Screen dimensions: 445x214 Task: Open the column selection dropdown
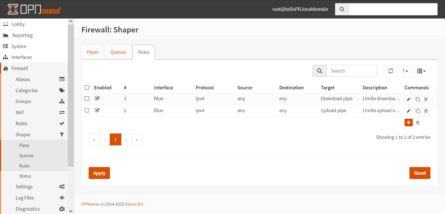point(421,71)
